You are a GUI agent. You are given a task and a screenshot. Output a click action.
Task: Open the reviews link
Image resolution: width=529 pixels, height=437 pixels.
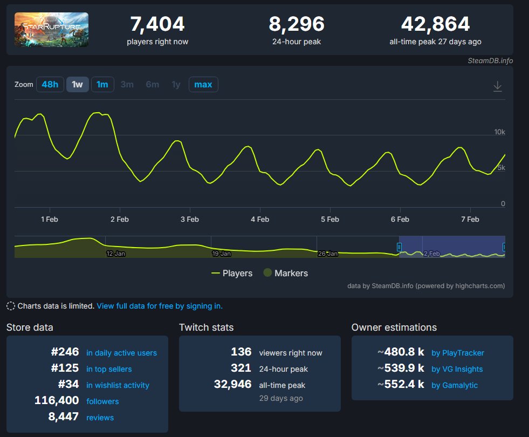click(100, 418)
